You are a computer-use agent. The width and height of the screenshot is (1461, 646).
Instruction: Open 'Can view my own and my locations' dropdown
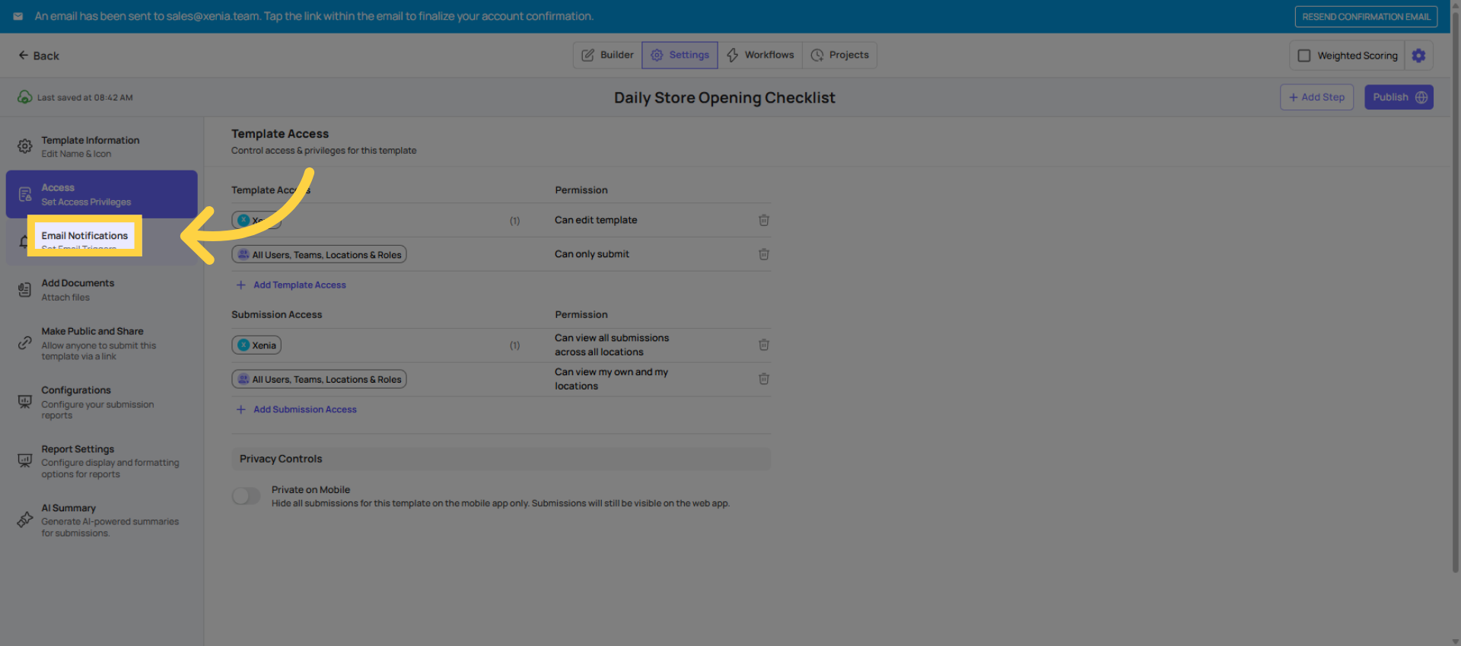(612, 379)
